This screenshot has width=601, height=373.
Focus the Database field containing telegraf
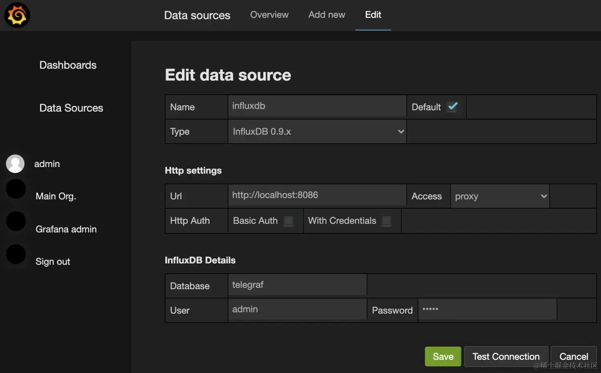(x=297, y=285)
